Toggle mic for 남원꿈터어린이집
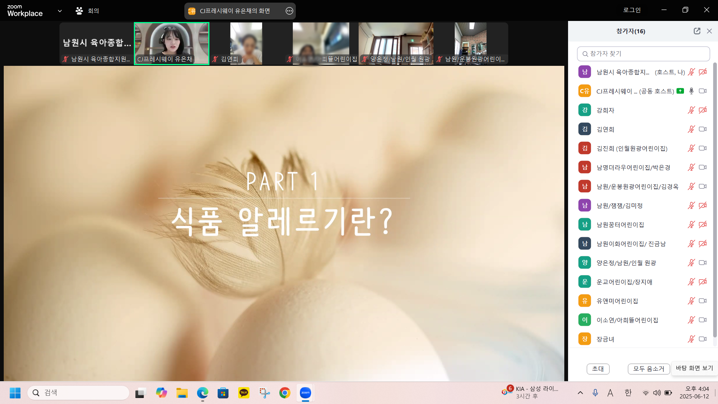The height and width of the screenshot is (404, 718). click(x=691, y=225)
